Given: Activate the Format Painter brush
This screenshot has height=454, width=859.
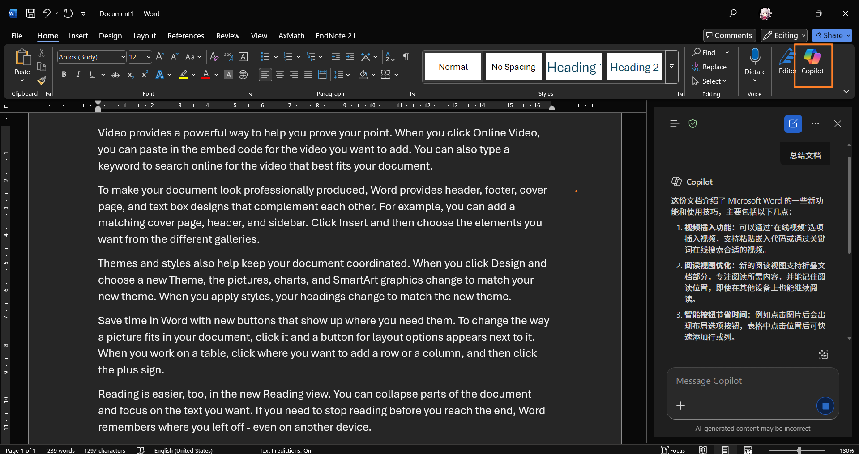Looking at the screenshot, I should pyautogui.click(x=42, y=81).
